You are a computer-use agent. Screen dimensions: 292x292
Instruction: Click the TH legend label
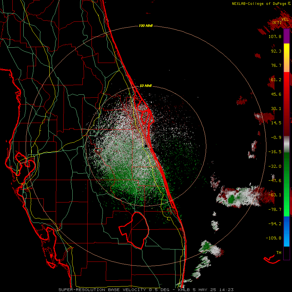click(279, 253)
